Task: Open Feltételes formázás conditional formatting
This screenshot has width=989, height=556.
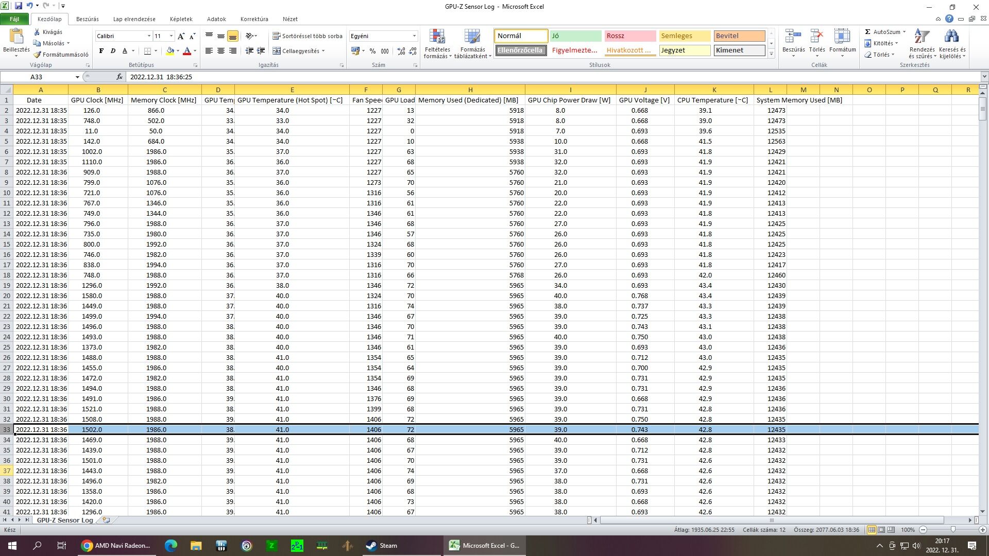Action: (x=437, y=44)
